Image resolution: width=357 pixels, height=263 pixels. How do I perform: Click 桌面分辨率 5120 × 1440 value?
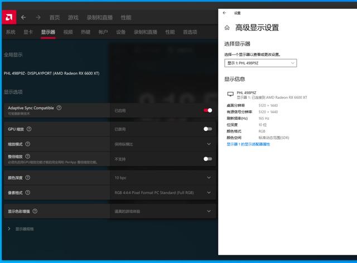coord(268,105)
